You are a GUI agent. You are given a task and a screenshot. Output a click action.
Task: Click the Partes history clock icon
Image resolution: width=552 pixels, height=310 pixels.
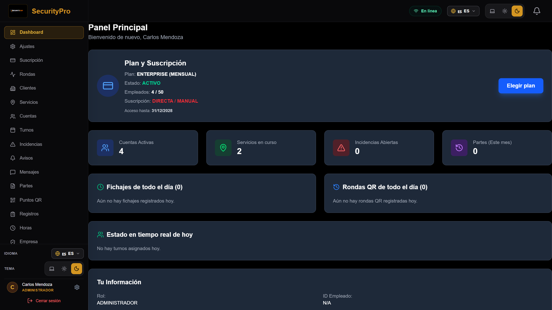459,148
